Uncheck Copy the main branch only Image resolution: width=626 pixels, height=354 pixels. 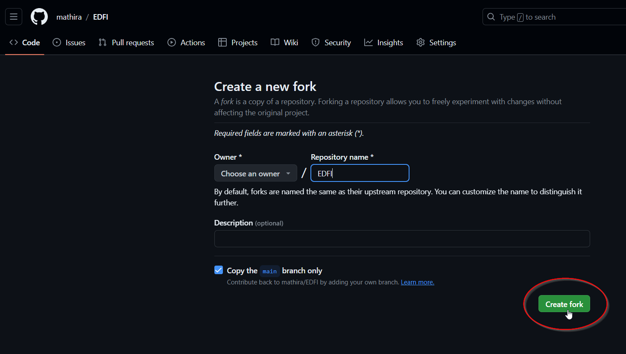coord(219,270)
